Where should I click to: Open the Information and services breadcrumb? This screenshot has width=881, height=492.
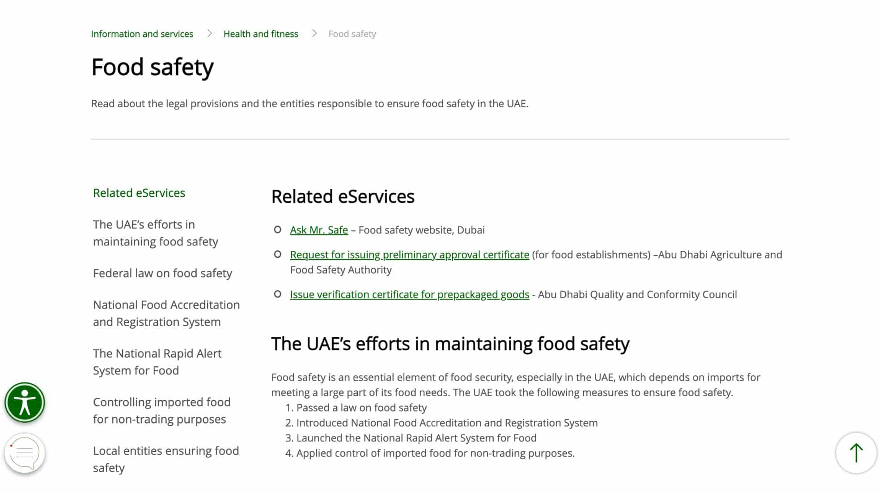(x=142, y=33)
